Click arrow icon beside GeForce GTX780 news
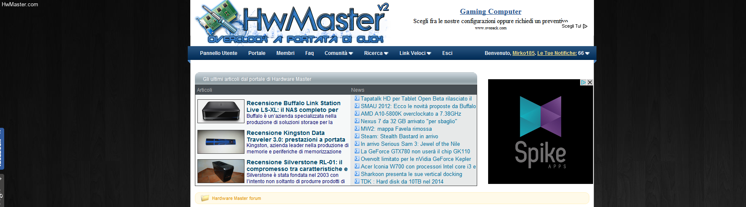The width and height of the screenshot is (746, 207). click(357, 151)
